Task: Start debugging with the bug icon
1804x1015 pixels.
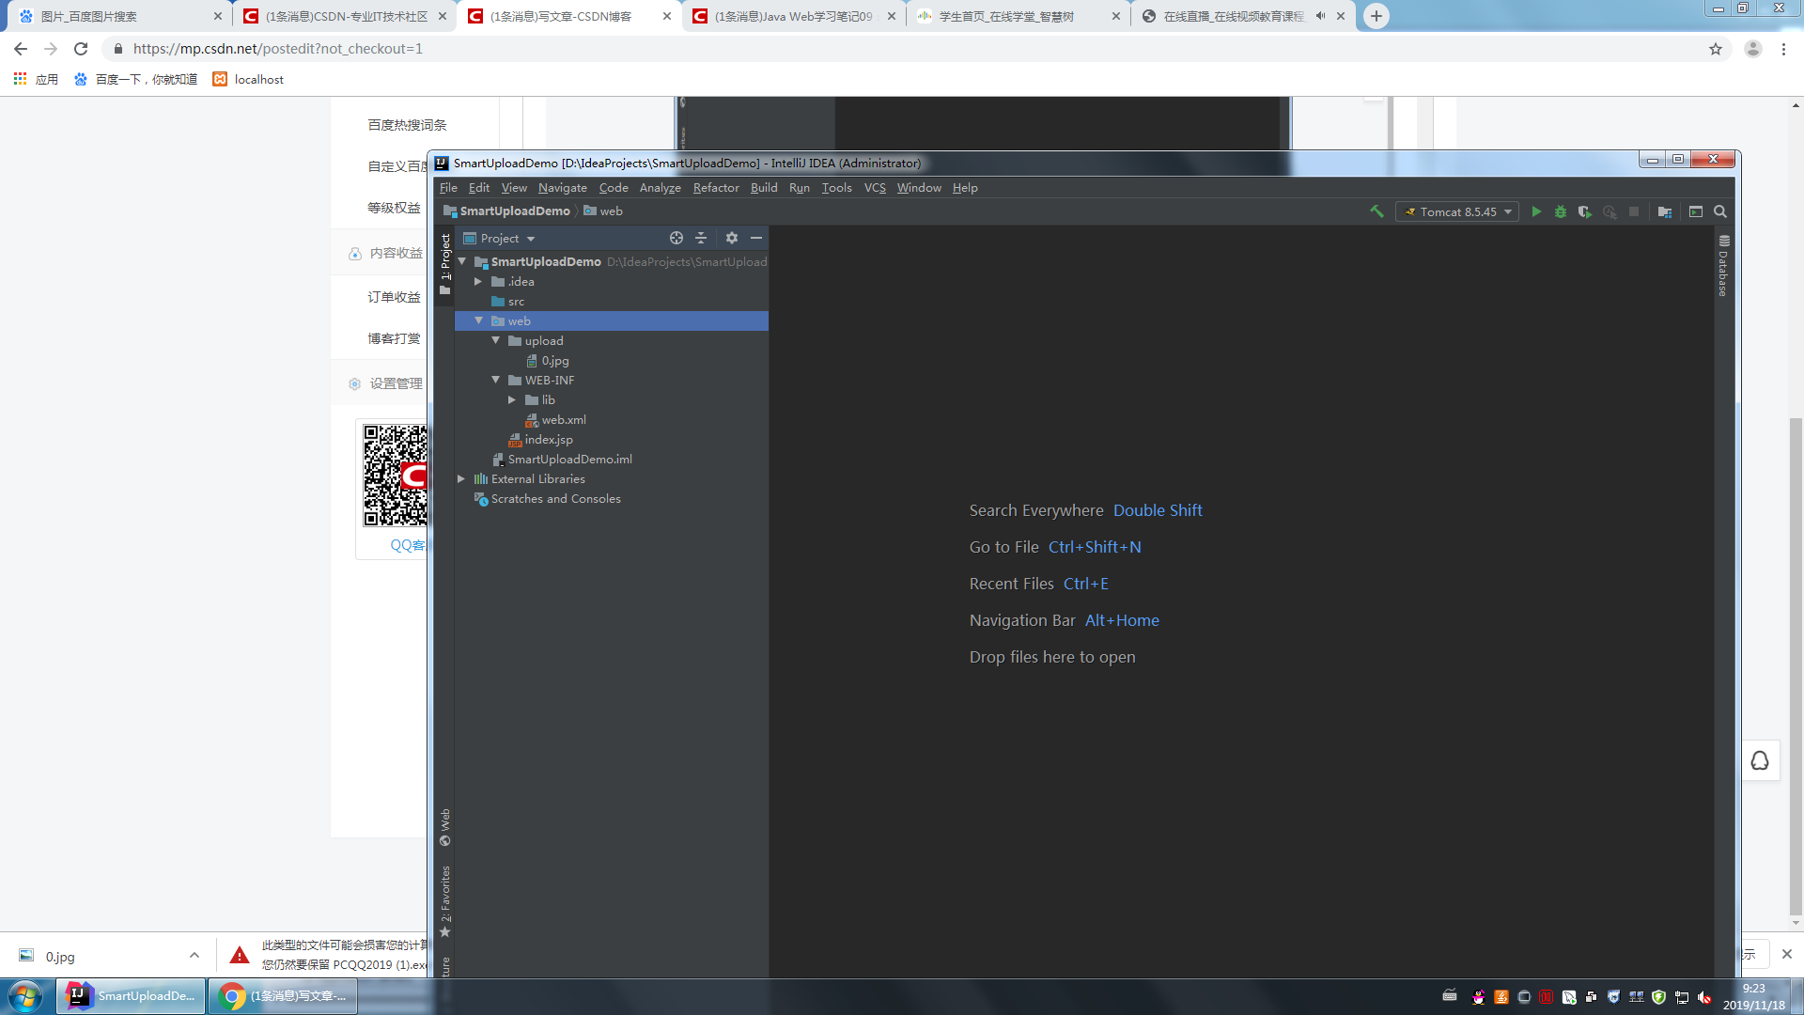Action: 1561,211
